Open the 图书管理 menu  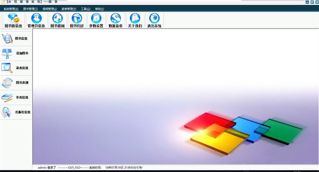point(30,9)
